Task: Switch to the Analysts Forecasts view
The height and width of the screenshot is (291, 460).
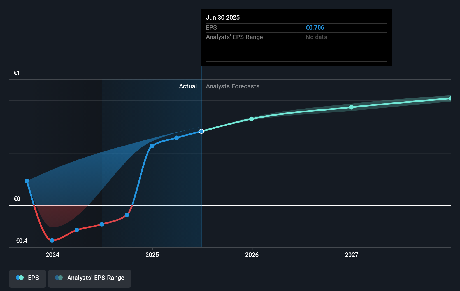Action: coord(233,86)
